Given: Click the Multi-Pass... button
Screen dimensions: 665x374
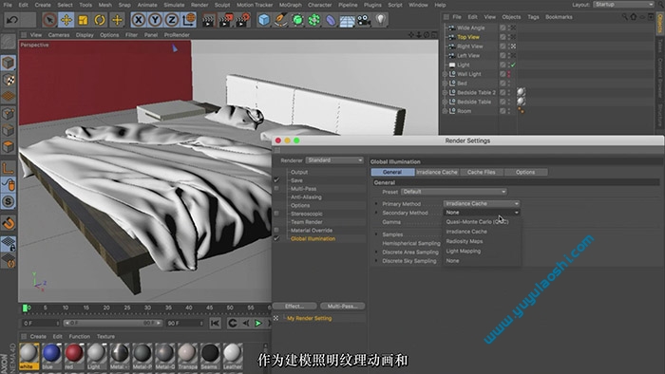Looking at the screenshot, I should pyautogui.click(x=342, y=306).
